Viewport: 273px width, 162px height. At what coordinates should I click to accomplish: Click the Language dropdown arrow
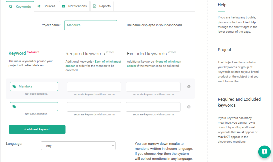pos(113,146)
